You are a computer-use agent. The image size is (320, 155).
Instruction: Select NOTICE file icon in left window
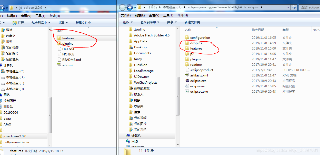[59, 54]
